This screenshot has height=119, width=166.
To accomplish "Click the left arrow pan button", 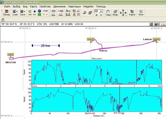I will click(x=121, y=13).
